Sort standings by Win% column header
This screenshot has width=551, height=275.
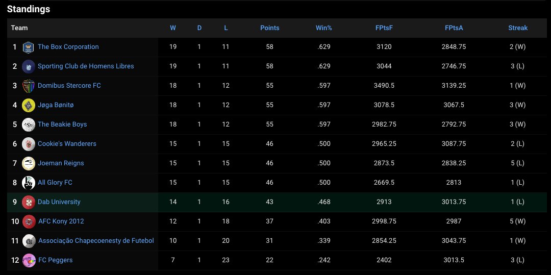323,28
